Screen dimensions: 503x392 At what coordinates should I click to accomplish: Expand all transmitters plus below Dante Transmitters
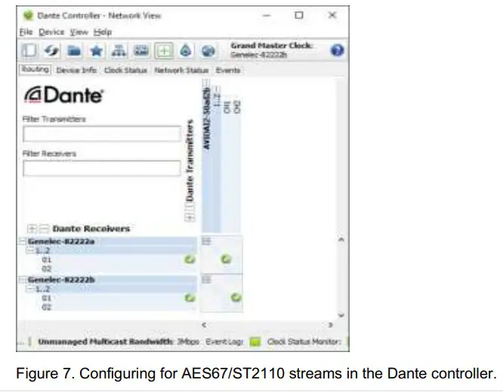tap(190, 218)
